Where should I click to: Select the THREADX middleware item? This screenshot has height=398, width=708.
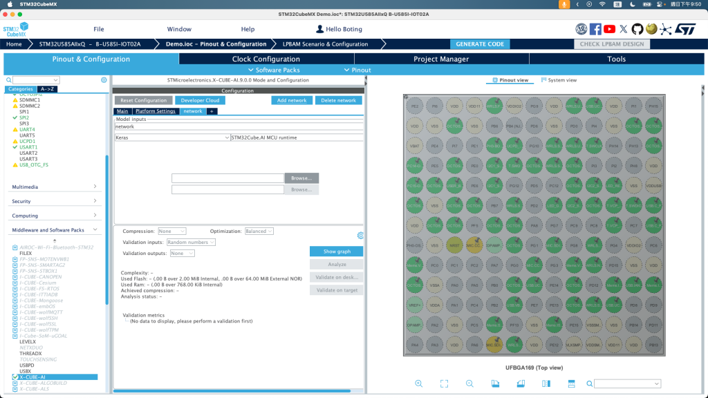(30, 353)
